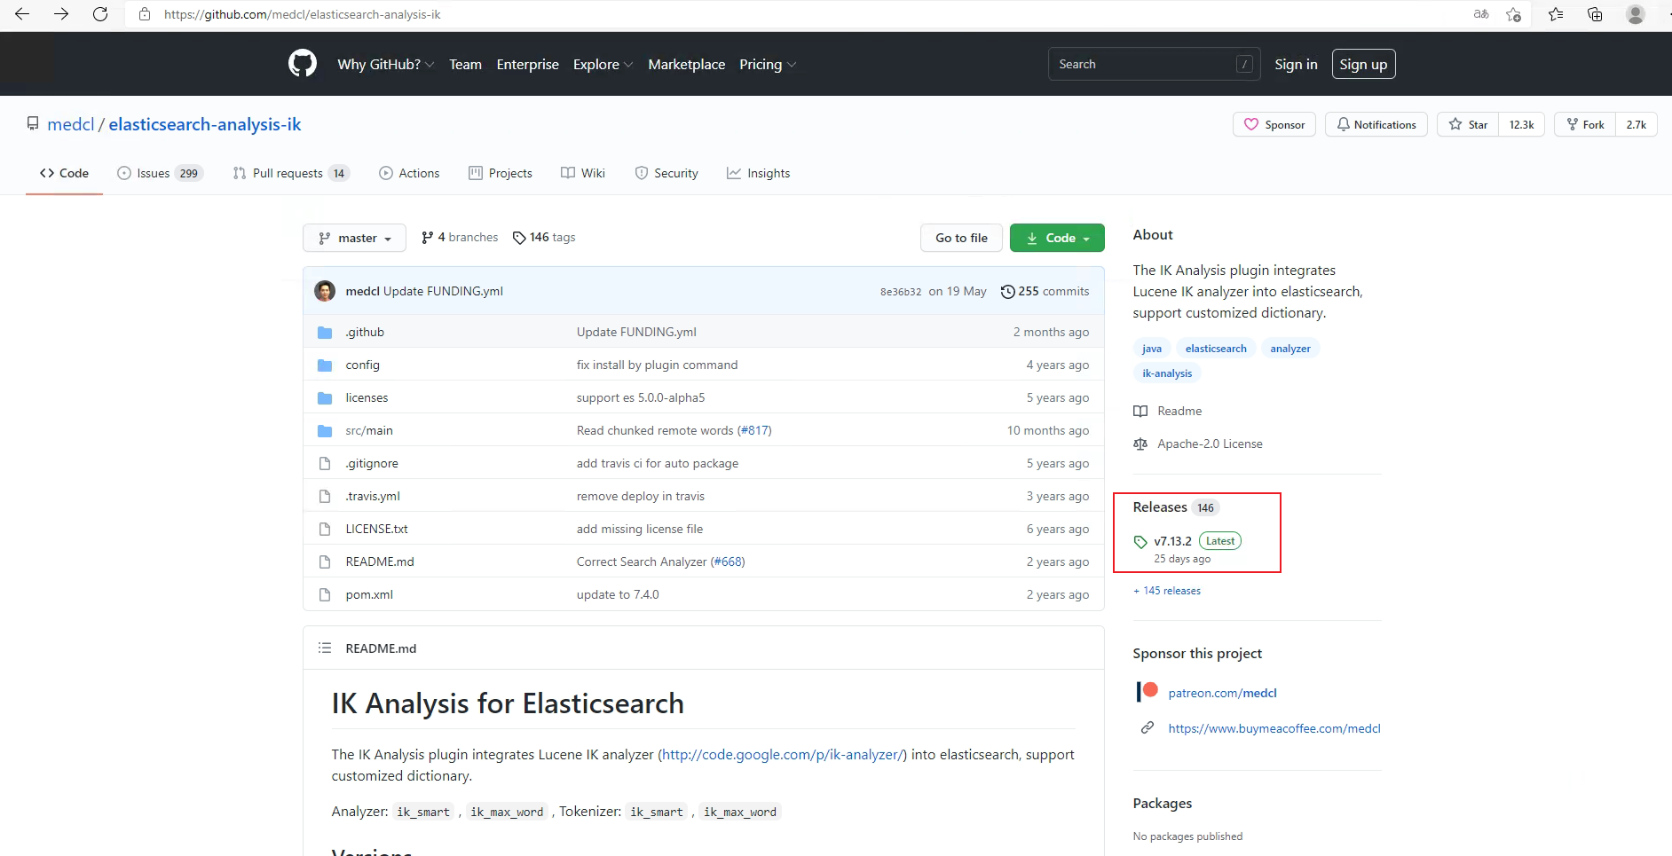Open the Security tab
1672x856 pixels.
[x=666, y=173]
